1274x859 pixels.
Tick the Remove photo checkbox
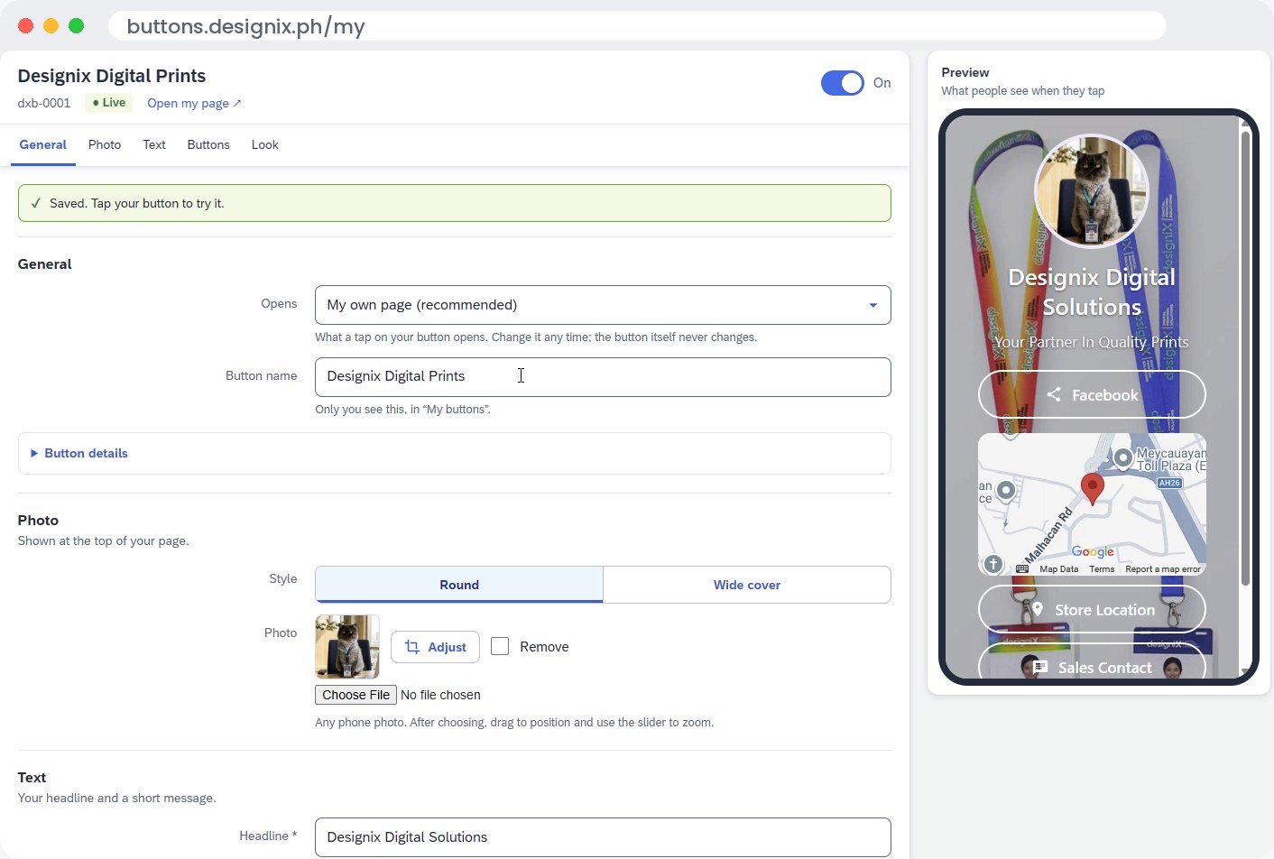(x=500, y=646)
